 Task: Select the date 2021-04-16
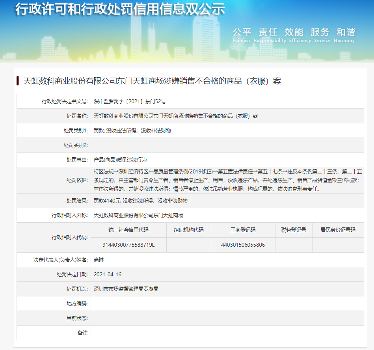click(108, 274)
